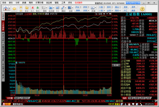This screenshot has height=107, width=159.
Task: Click the small up arrow toolbar icon
Action: tap(21, 7)
